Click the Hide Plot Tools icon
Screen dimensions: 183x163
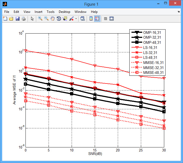click(x=105, y=19)
